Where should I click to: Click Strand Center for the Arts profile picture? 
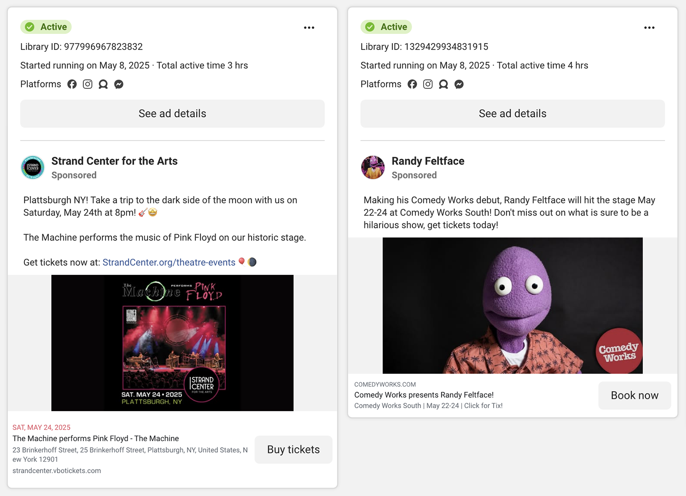[x=33, y=167]
